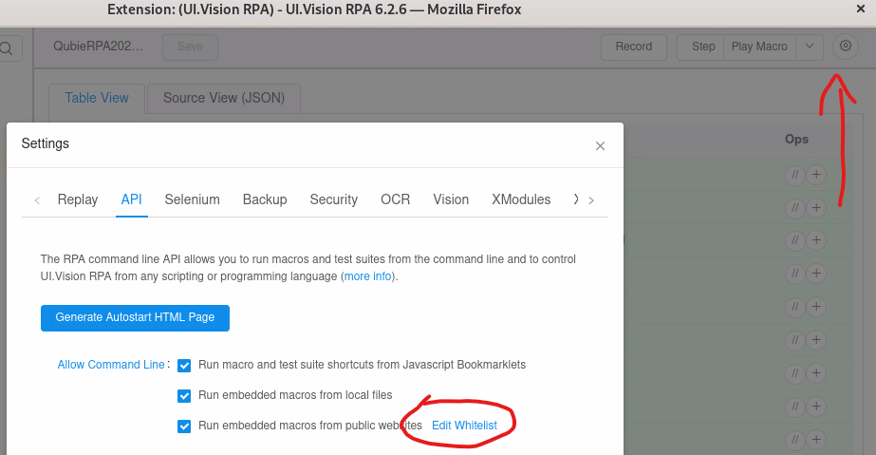Image resolution: width=876 pixels, height=455 pixels.
Task: Click comment toggle icon in second Ops row
Action: (795, 208)
